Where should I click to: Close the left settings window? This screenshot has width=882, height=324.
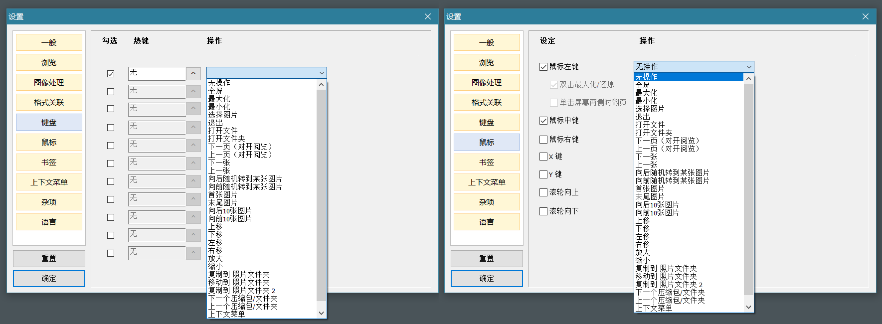point(428,16)
